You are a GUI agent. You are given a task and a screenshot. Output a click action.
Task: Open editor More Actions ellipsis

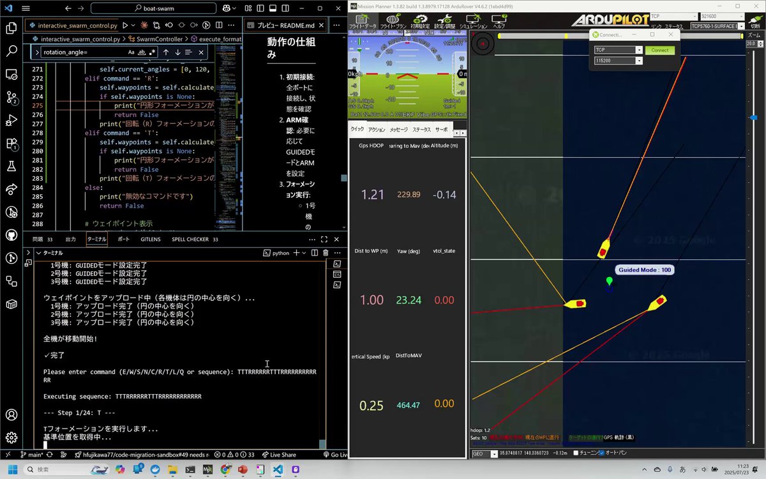[230, 26]
